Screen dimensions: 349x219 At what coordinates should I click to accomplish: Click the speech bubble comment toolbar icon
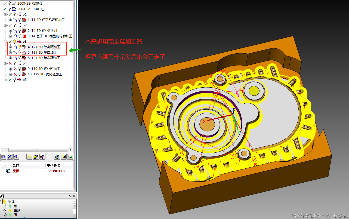coord(16,157)
